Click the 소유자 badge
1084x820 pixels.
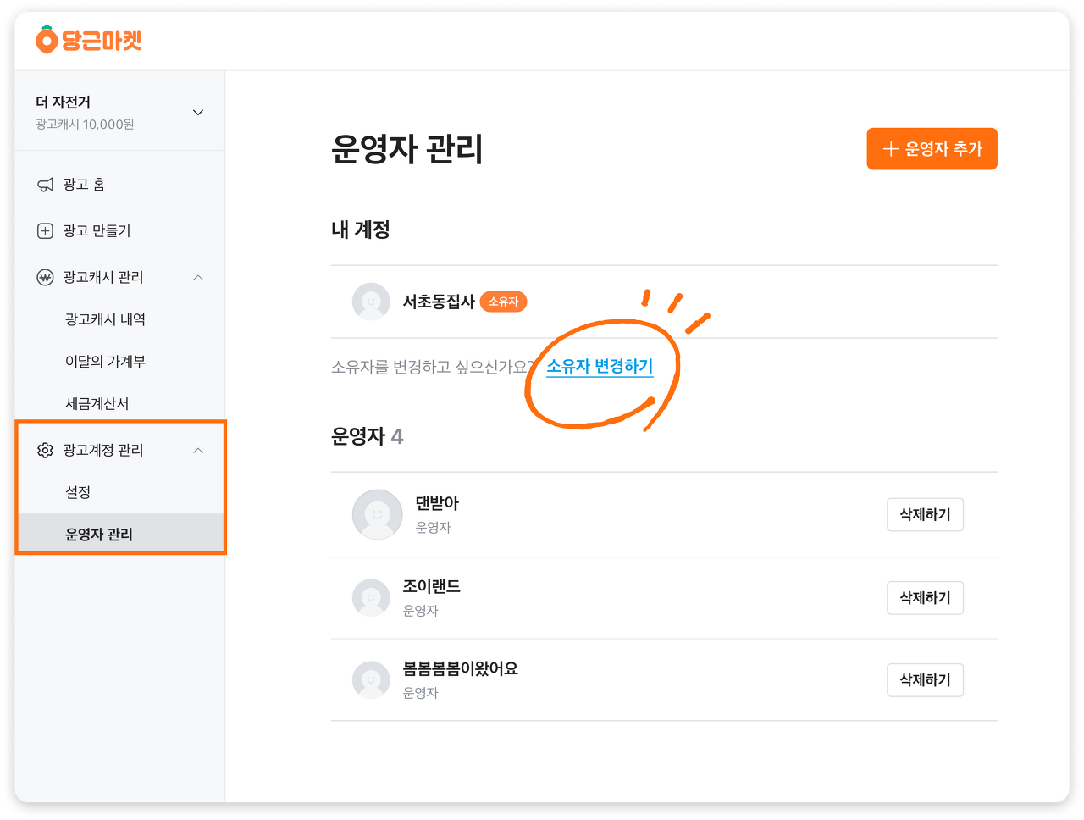504,302
